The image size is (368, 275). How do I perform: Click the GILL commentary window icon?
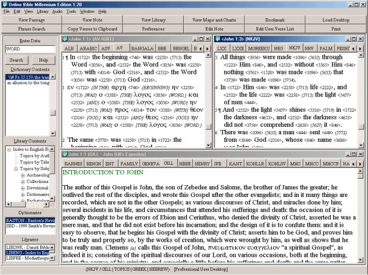(65, 154)
